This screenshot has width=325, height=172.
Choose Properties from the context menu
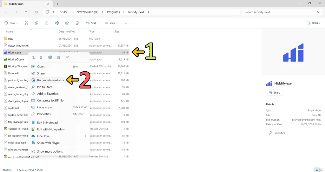(59, 114)
